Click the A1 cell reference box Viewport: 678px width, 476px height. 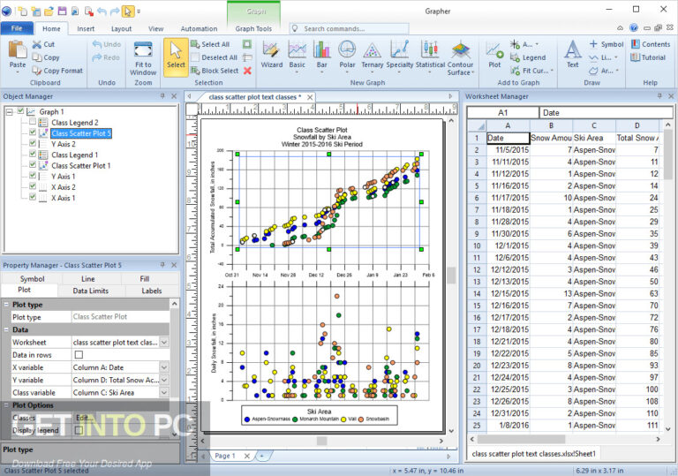point(502,112)
